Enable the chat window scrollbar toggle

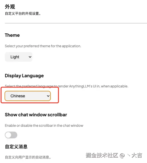[11, 135]
